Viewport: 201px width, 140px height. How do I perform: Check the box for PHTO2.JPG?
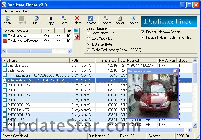click(5, 100)
